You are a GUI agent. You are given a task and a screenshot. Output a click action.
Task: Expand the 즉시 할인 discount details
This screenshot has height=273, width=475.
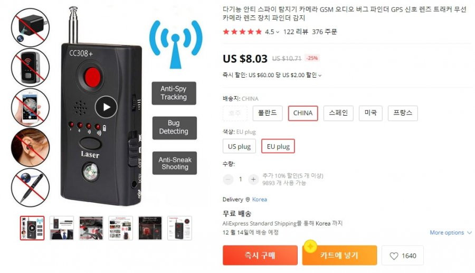[x=320, y=76]
